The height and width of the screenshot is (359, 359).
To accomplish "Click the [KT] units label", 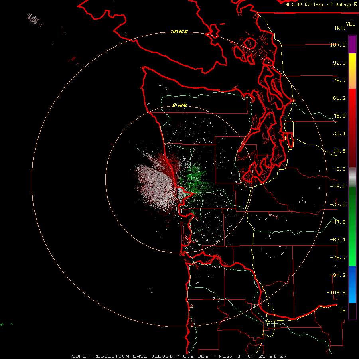I will coord(341,28).
